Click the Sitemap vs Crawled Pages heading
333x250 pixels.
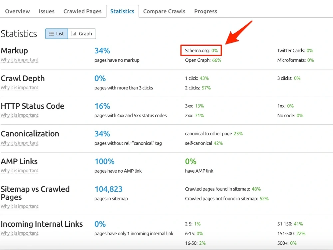pos(35,193)
